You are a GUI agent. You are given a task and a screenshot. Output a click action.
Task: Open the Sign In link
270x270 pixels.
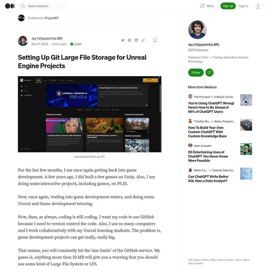[243, 6]
